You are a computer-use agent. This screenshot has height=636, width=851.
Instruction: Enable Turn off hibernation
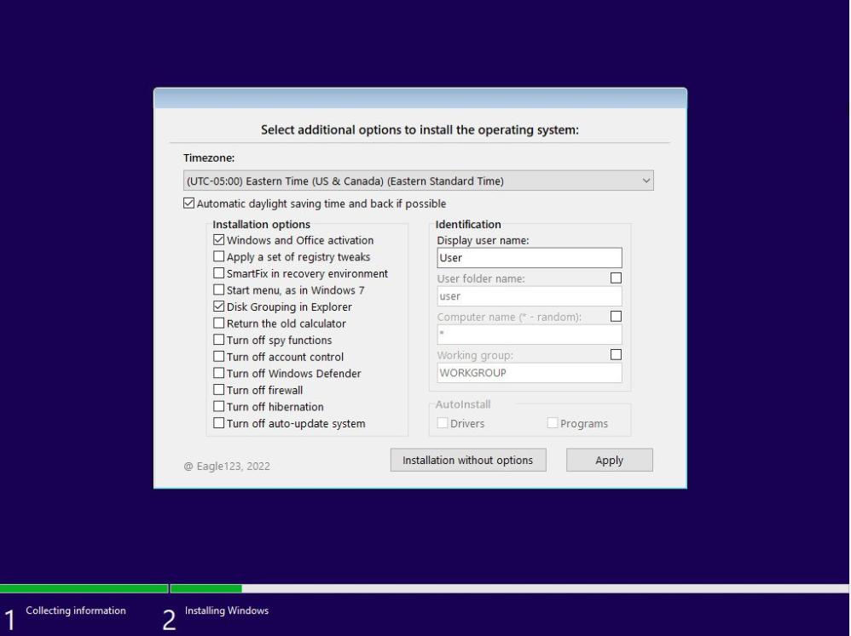click(219, 406)
